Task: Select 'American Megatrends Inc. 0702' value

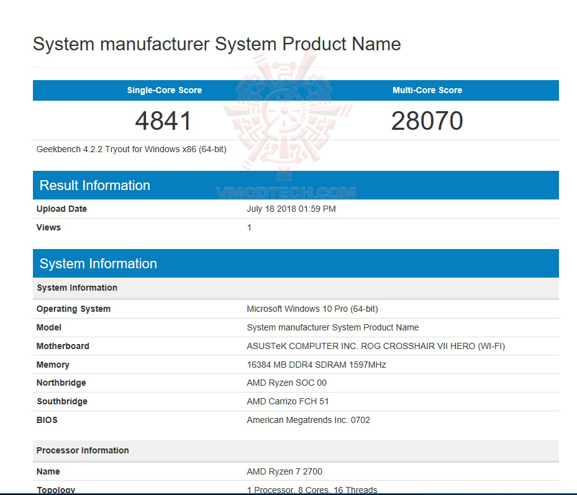Action: coord(308,420)
